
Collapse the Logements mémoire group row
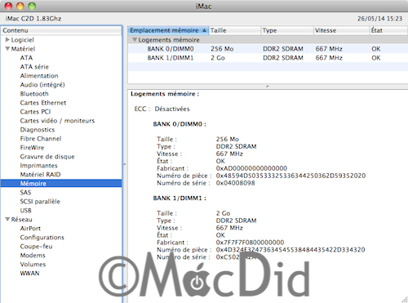point(135,40)
